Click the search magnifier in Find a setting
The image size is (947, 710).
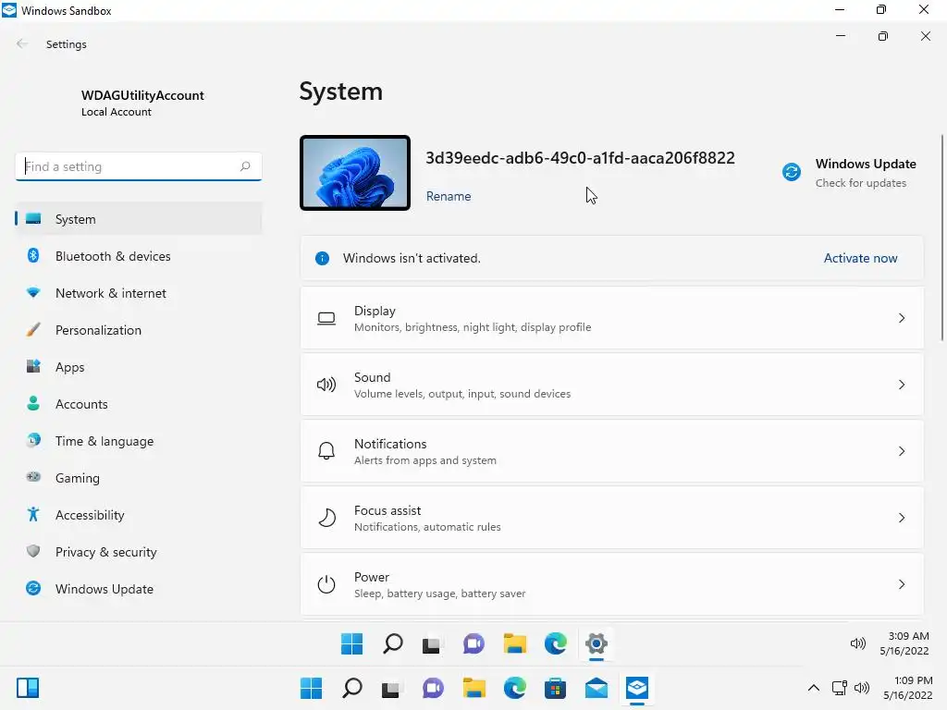pyautogui.click(x=244, y=166)
